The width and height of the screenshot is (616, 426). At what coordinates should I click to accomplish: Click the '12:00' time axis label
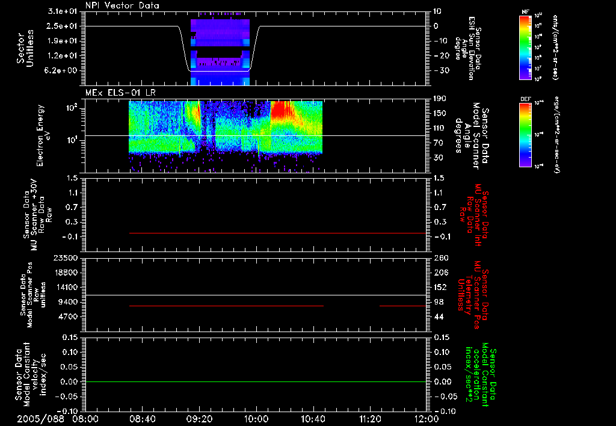(427, 419)
